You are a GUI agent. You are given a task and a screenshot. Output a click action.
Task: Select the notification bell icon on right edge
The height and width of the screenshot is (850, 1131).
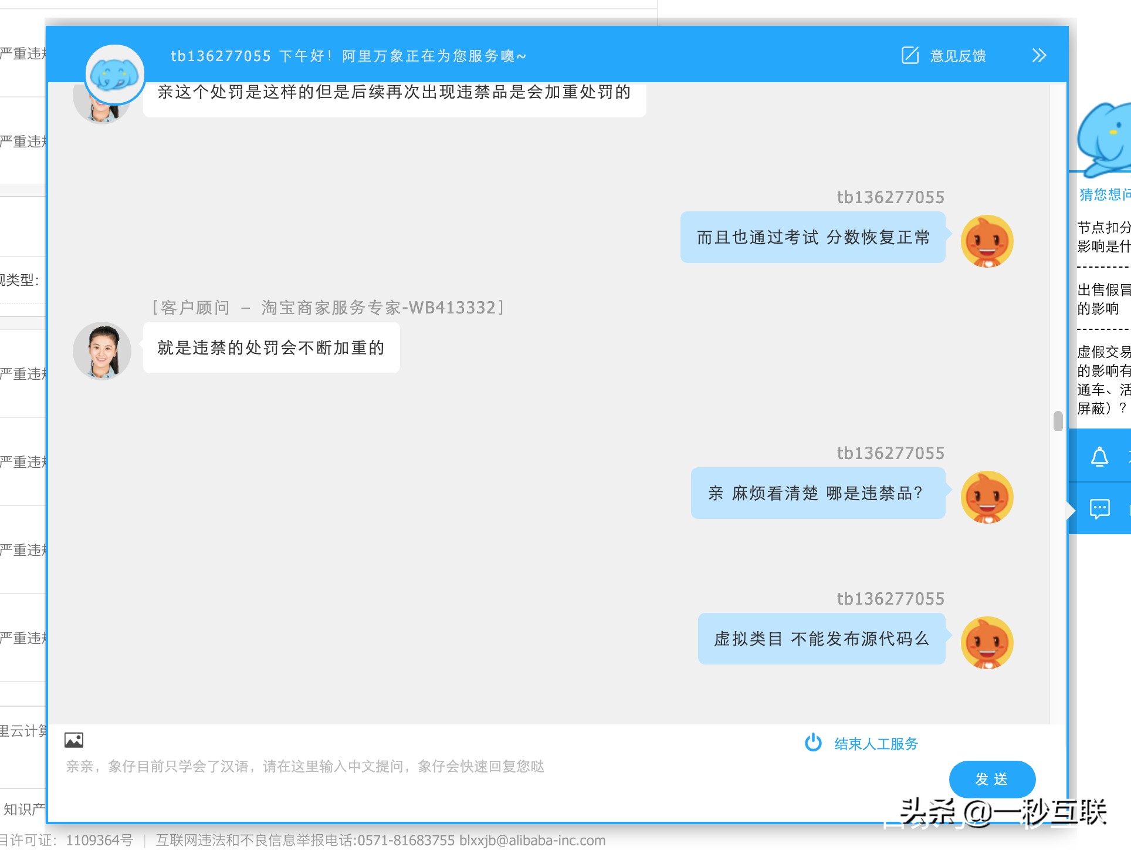click(x=1100, y=456)
